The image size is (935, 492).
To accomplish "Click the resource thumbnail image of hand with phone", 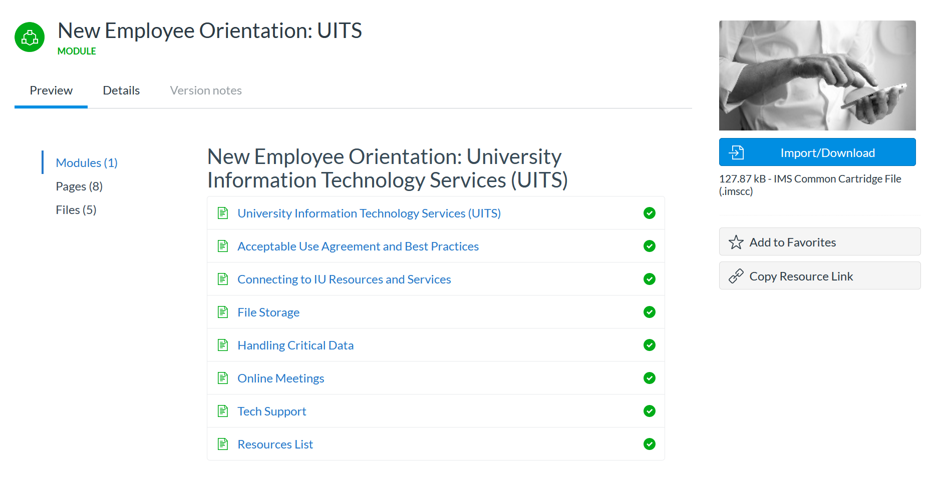I will (x=817, y=75).
